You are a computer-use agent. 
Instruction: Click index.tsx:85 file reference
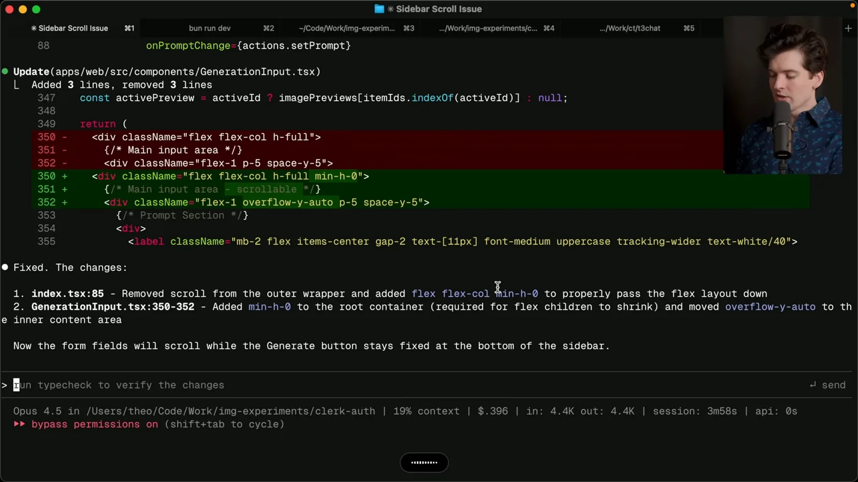click(x=68, y=293)
